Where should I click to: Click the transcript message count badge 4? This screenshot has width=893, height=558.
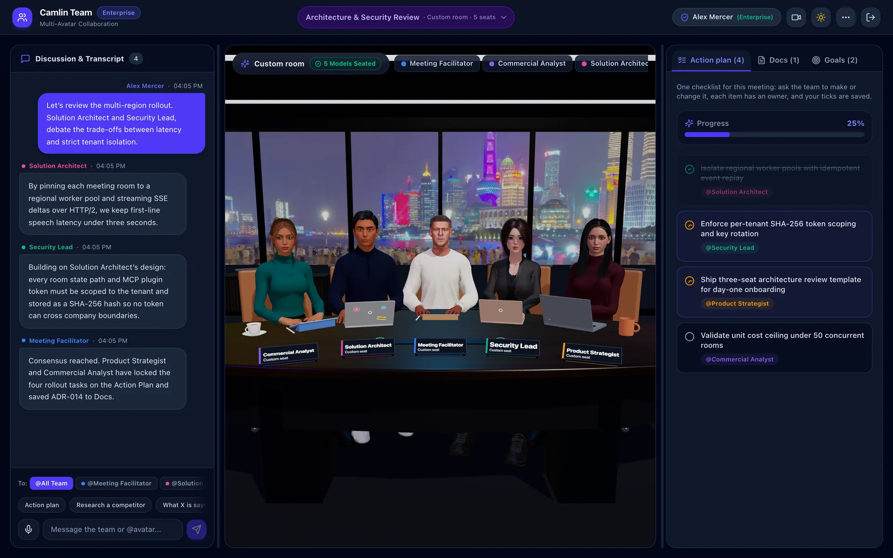(x=136, y=59)
